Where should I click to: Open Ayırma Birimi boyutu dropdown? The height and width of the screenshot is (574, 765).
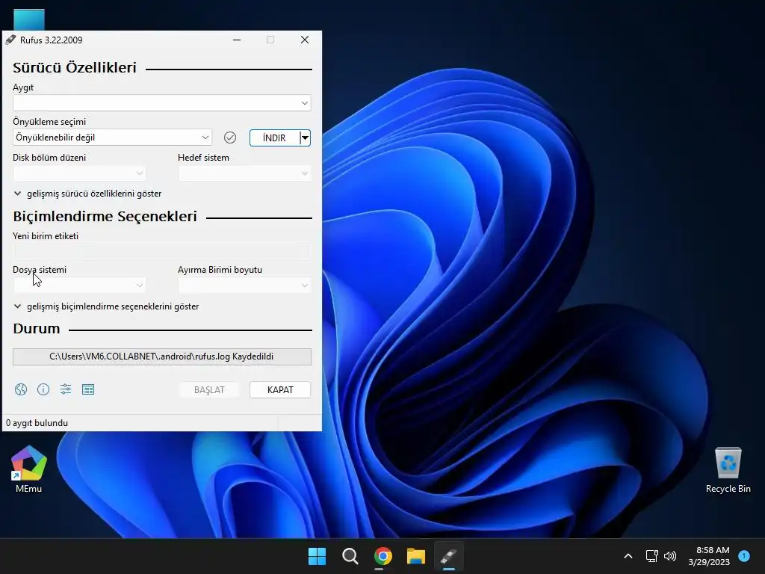point(244,285)
